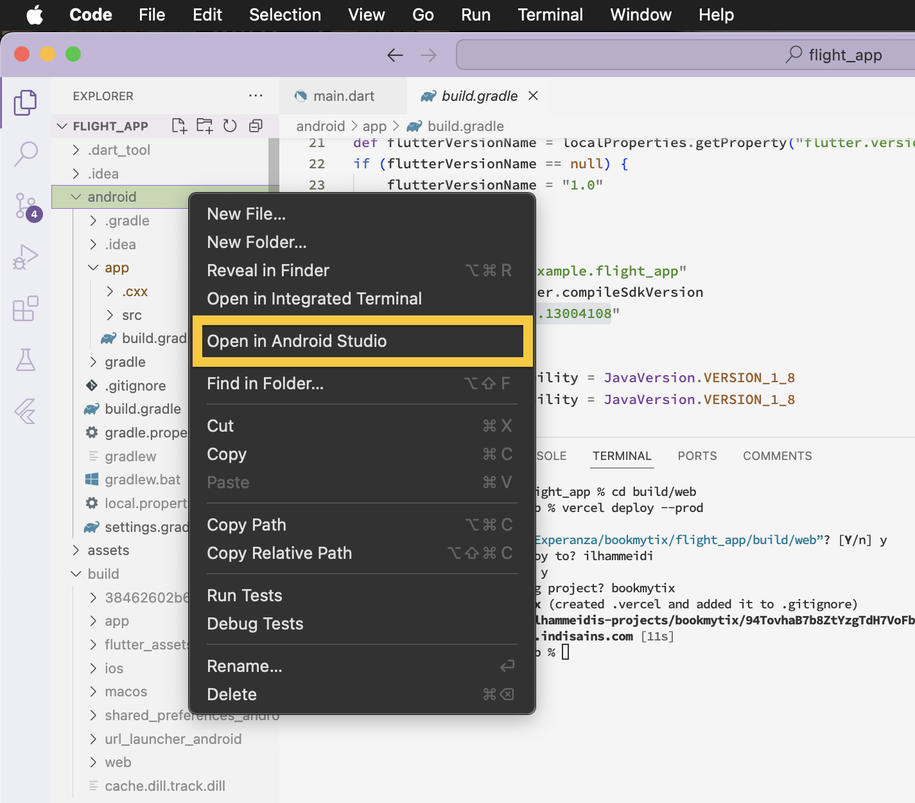The width and height of the screenshot is (915, 803).
Task: Click the New File icon in explorer header
Action: click(179, 126)
